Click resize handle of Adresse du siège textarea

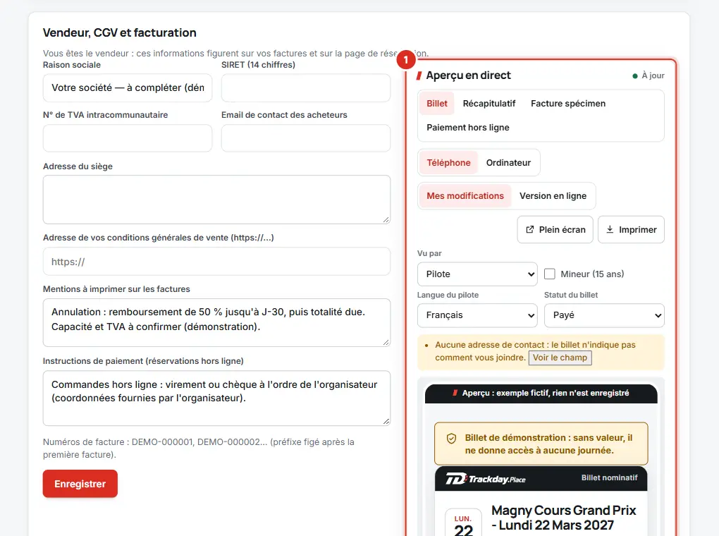click(386, 220)
